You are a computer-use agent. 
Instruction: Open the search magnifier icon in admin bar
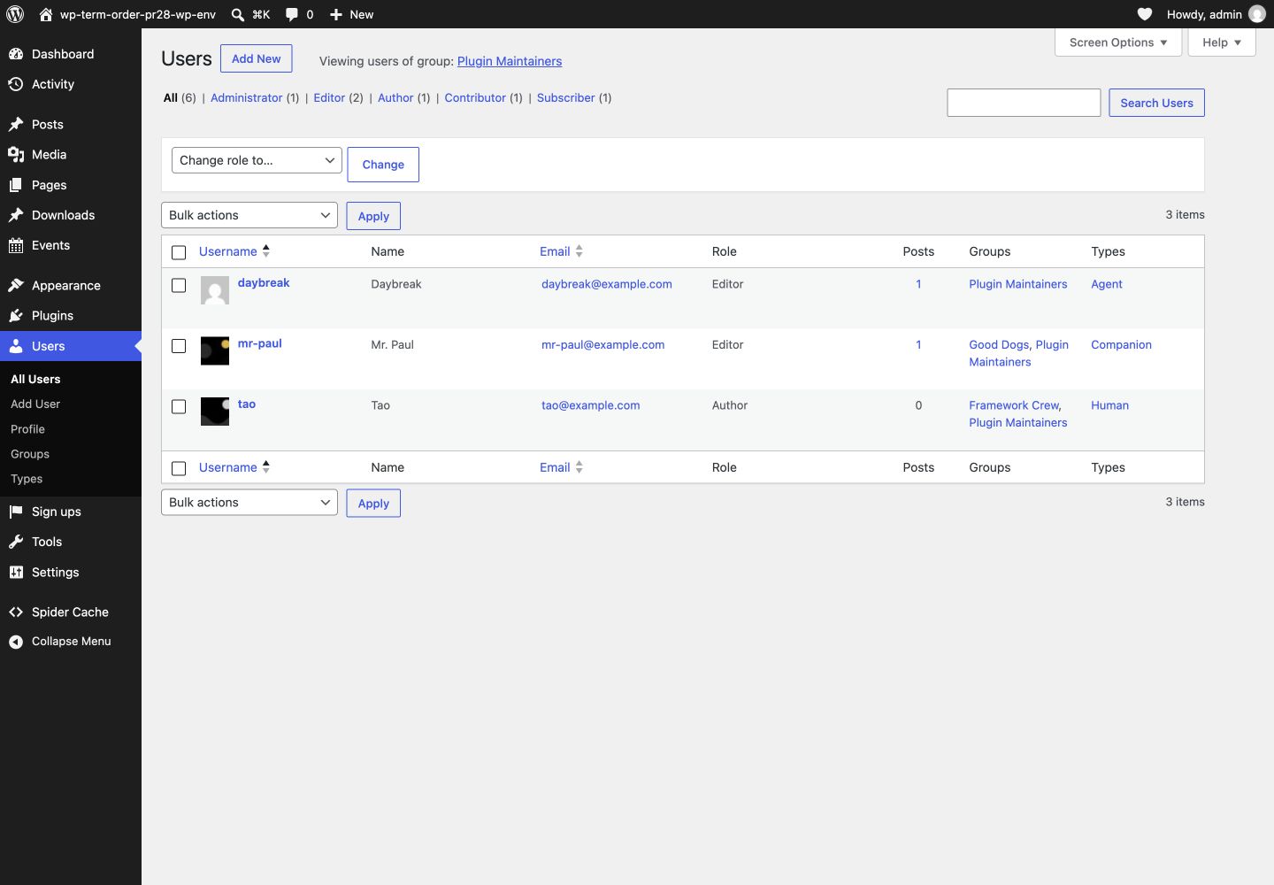(x=238, y=14)
